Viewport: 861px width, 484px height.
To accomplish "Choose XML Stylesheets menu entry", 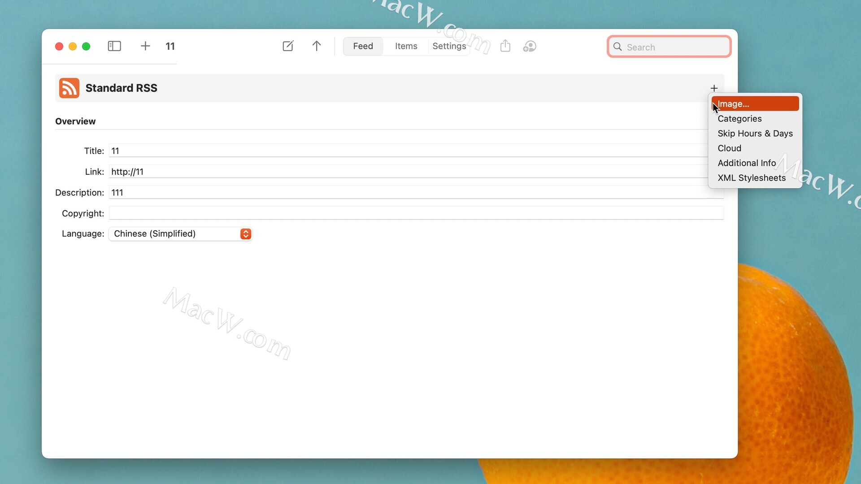I will click(755, 177).
